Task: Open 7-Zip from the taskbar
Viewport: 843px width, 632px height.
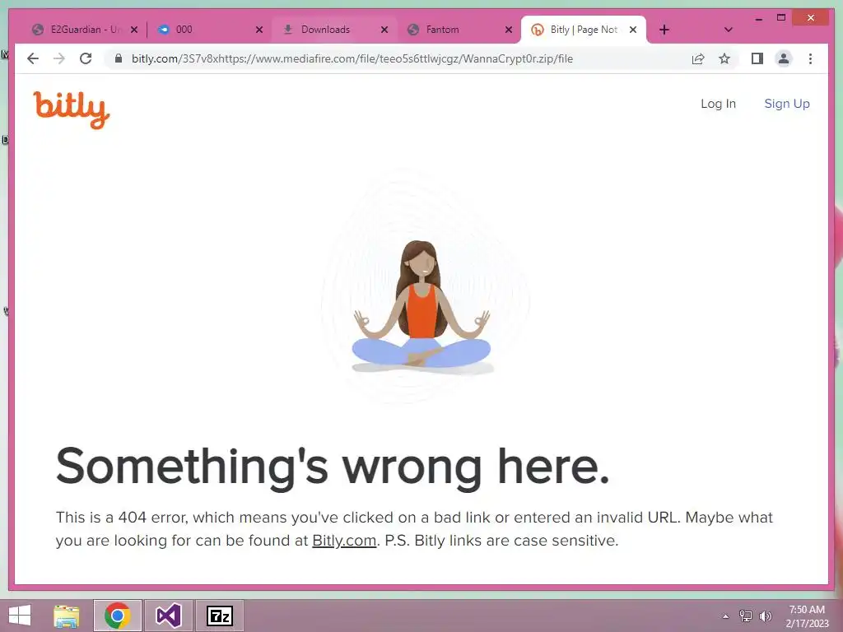Action: click(219, 616)
